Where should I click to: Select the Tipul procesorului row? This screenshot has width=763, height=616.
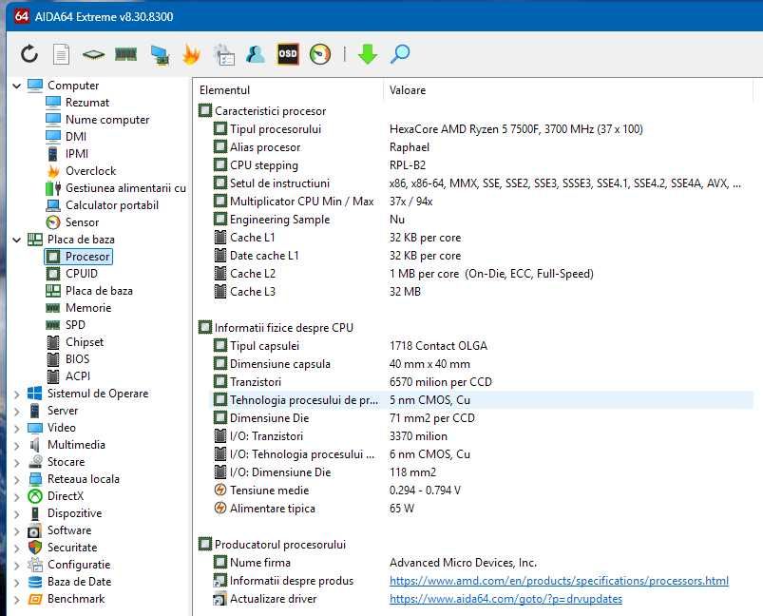(482, 129)
